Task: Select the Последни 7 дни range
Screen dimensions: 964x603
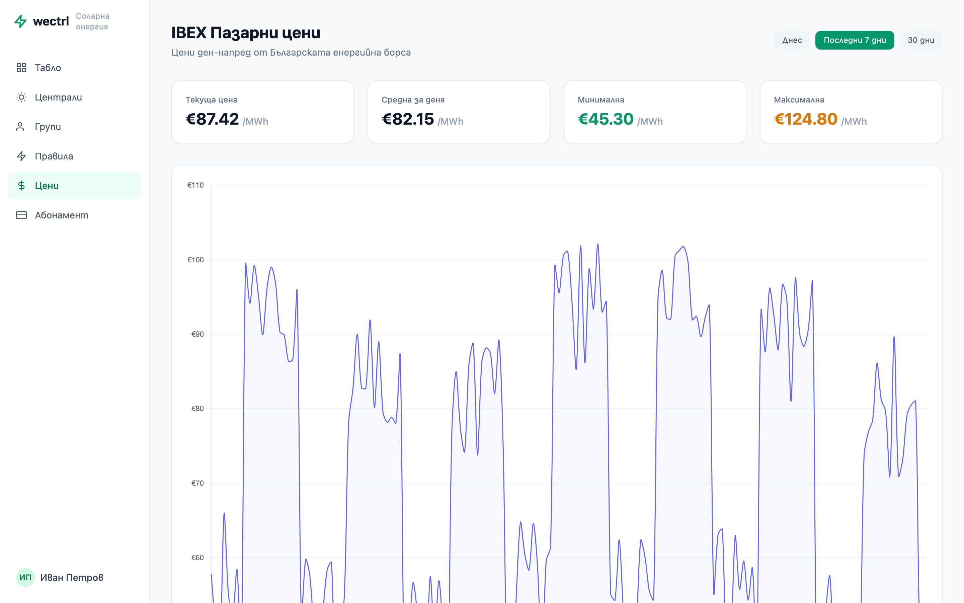Action: click(x=855, y=40)
